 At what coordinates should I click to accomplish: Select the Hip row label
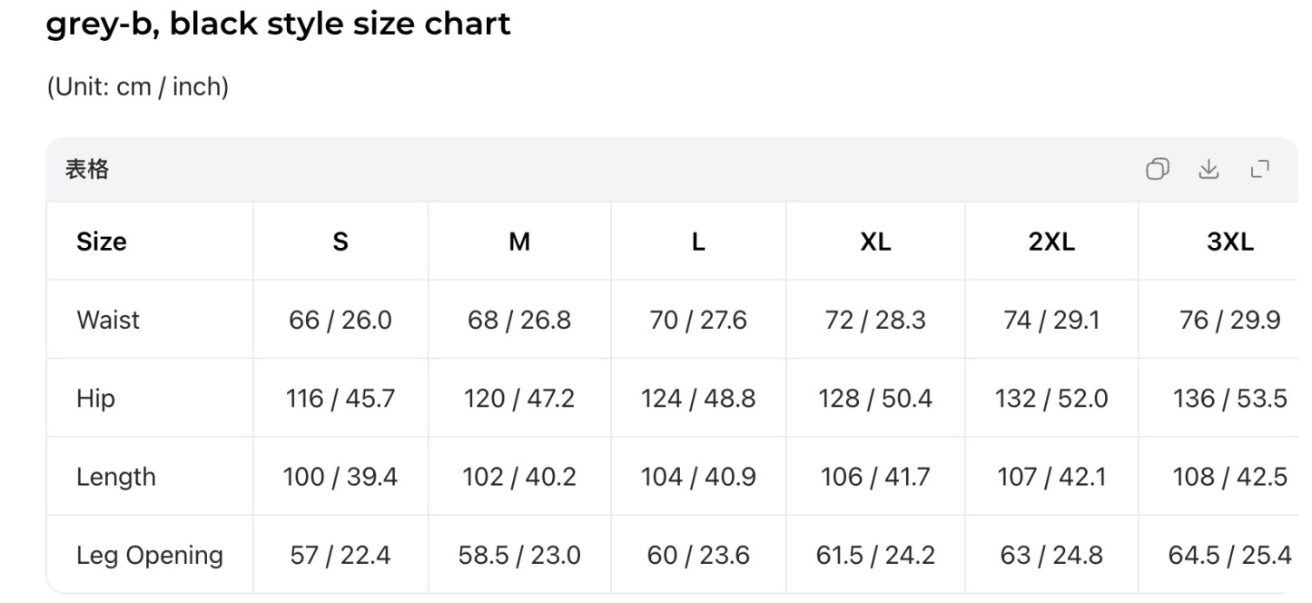pyautogui.click(x=95, y=399)
